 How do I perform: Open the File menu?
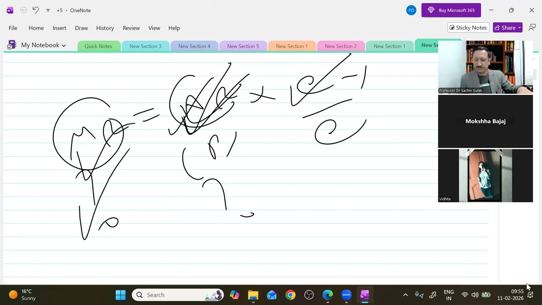(13, 28)
